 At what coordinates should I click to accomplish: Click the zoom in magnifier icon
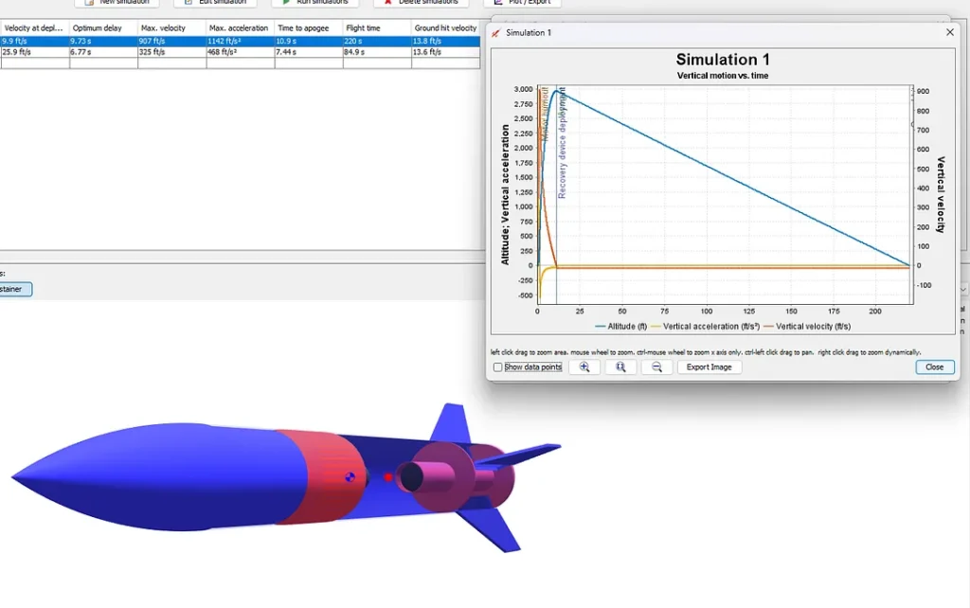584,367
